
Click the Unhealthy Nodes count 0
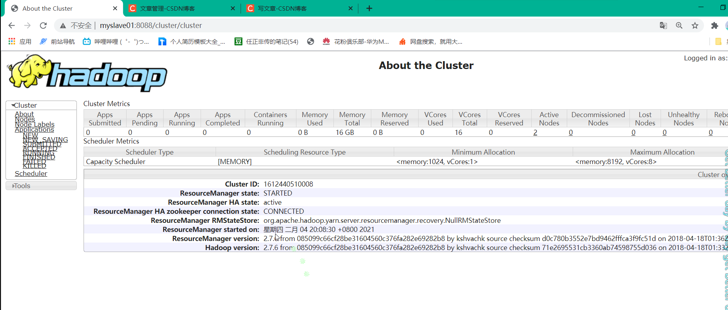tap(665, 133)
